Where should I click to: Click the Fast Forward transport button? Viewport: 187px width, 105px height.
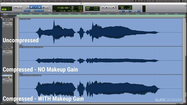pyautogui.click(x=110, y=11)
